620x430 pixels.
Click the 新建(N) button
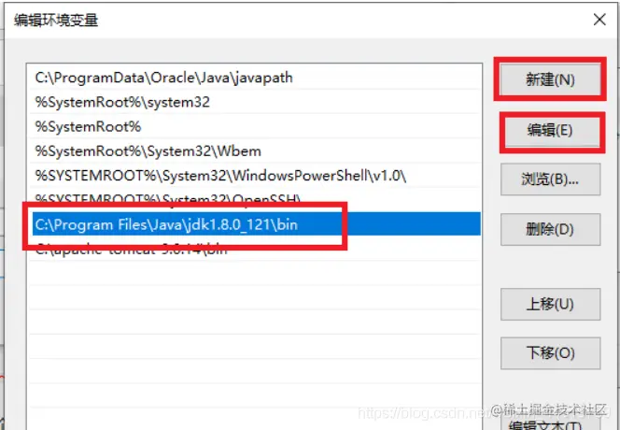(550, 79)
